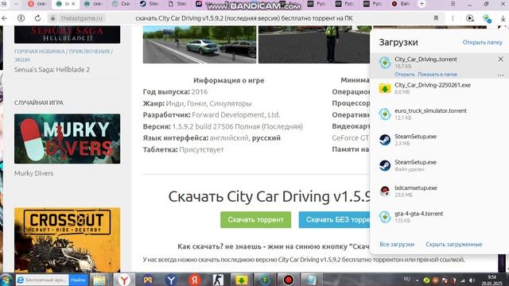
Task: Click the thelastgame.ru domain in address bar
Action: pyautogui.click(x=81, y=18)
